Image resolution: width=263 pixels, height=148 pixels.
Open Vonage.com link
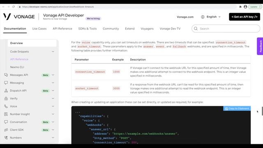(x=185, y=17)
